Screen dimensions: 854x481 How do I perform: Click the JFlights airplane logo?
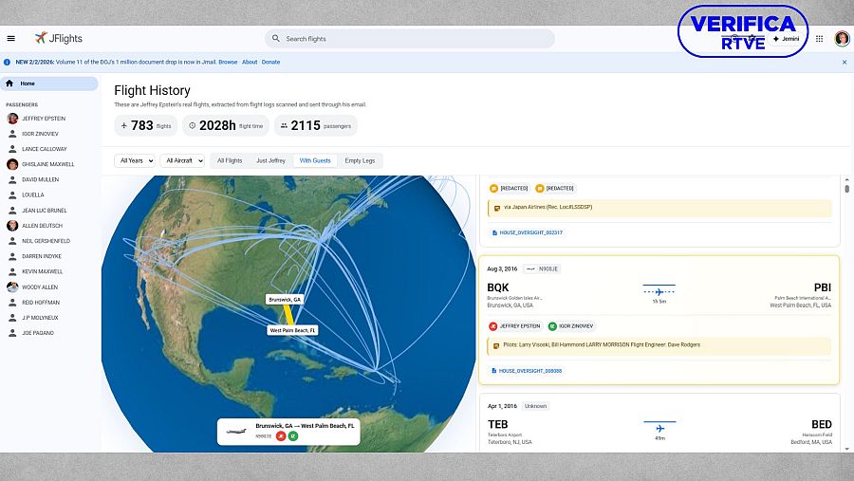[x=41, y=38]
